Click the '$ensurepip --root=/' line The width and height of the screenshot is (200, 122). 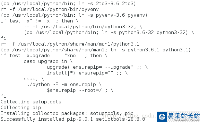coord(80,90)
